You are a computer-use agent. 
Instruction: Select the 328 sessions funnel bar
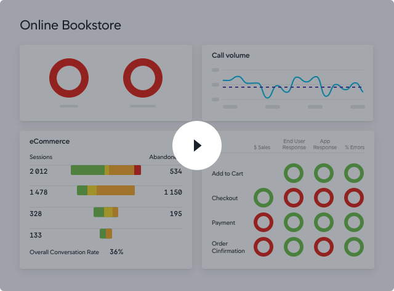pyautogui.click(x=106, y=212)
